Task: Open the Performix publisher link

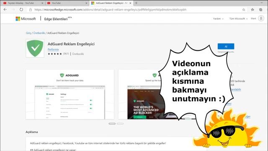Action: (53, 49)
